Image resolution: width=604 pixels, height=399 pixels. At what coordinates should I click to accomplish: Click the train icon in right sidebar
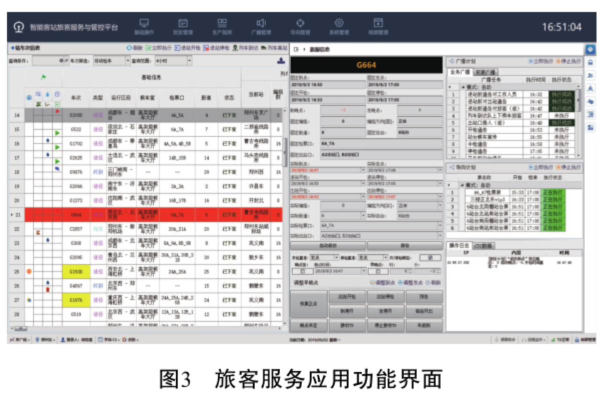click(591, 62)
